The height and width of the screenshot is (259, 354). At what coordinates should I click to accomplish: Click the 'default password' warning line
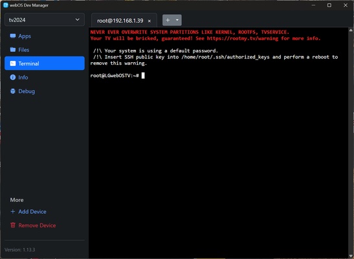coord(155,51)
